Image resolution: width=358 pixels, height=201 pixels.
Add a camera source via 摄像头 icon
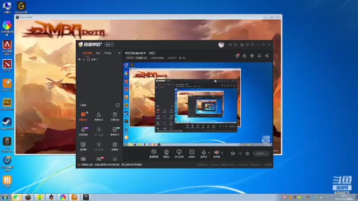tap(166, 152)
